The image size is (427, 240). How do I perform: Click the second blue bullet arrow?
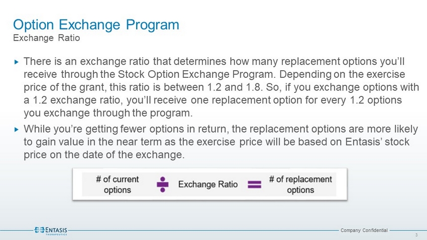(17, 130)
